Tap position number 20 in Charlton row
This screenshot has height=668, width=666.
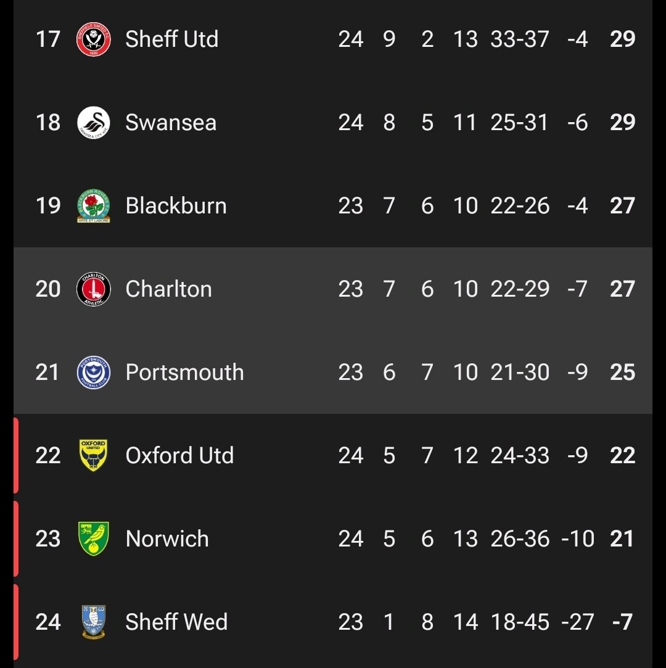pyautogui.click(x=48, y=289)
